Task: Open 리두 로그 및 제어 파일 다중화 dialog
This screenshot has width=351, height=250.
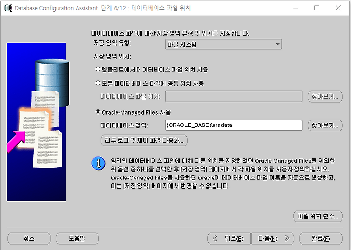Action: click(x=144, y=140)
